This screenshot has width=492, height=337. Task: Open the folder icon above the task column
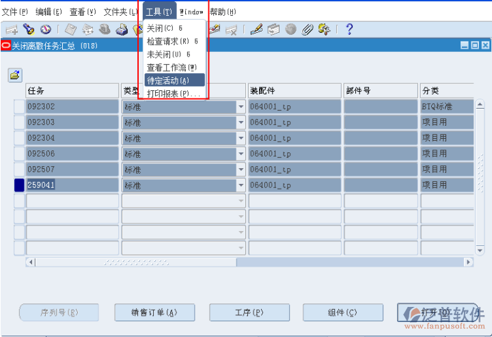point(15,75)
